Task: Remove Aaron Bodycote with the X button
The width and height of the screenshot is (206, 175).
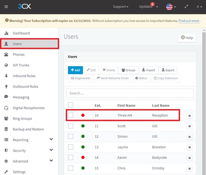Action: [189, 158]
